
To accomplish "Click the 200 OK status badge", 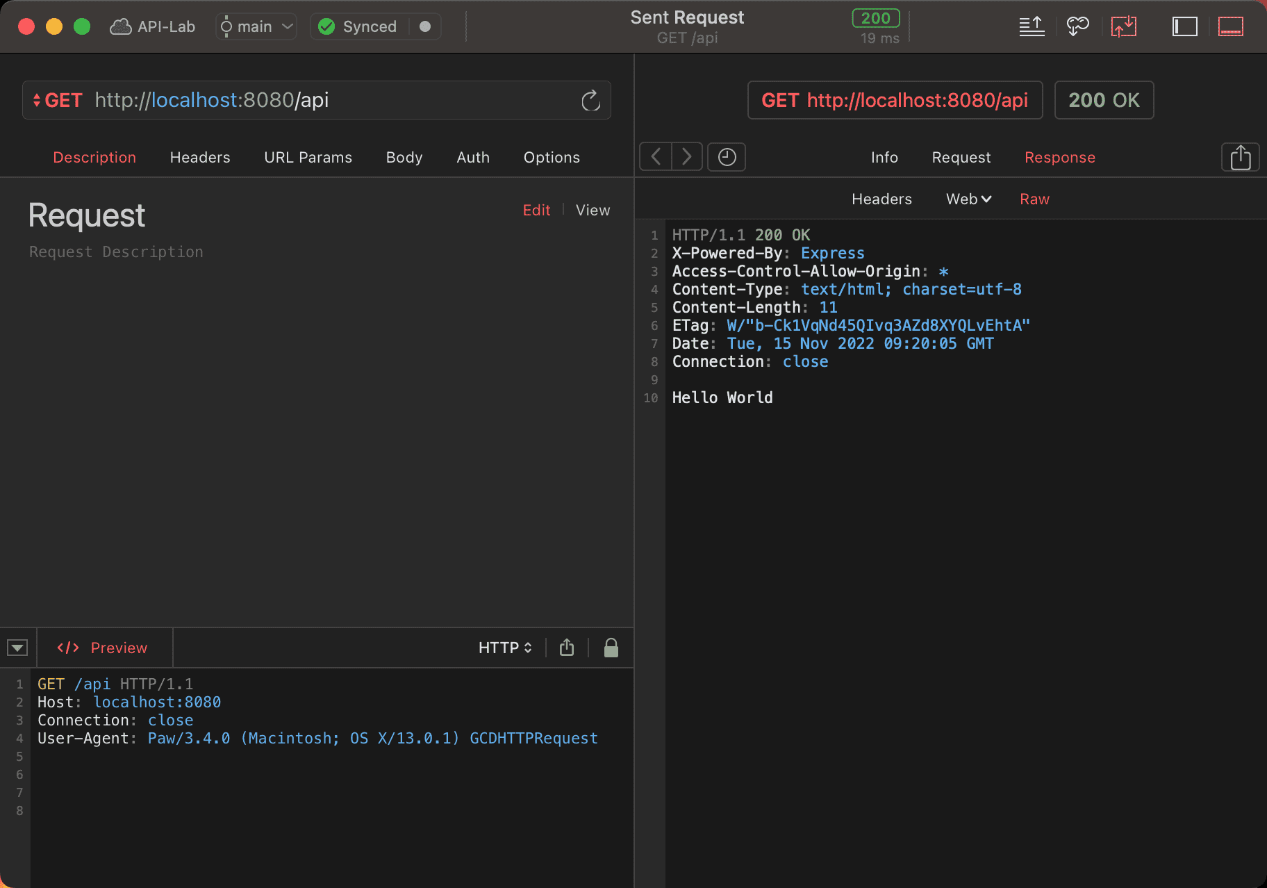I will [x=1104, y=100].
